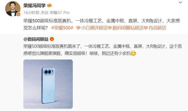This screenshot has width=188, height=111.
Task: Click the 16小时前 timestamp
Action: [x=31, y=13]
